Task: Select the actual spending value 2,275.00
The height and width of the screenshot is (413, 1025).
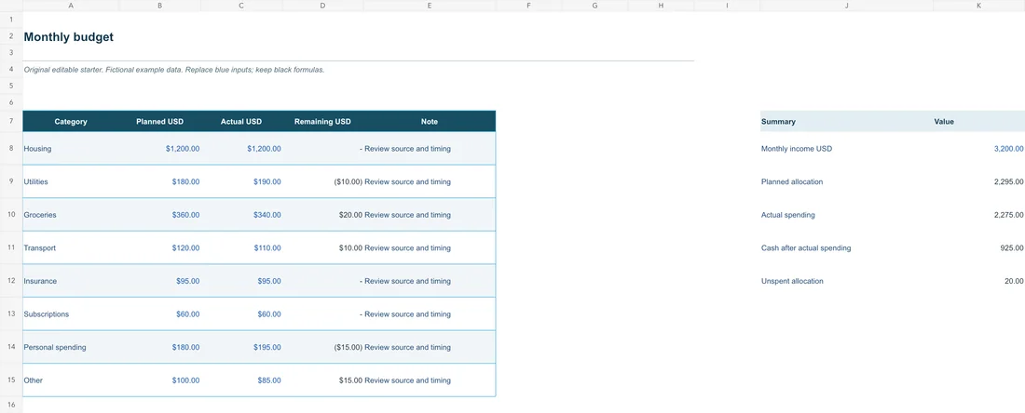Action: click(978, 215)
